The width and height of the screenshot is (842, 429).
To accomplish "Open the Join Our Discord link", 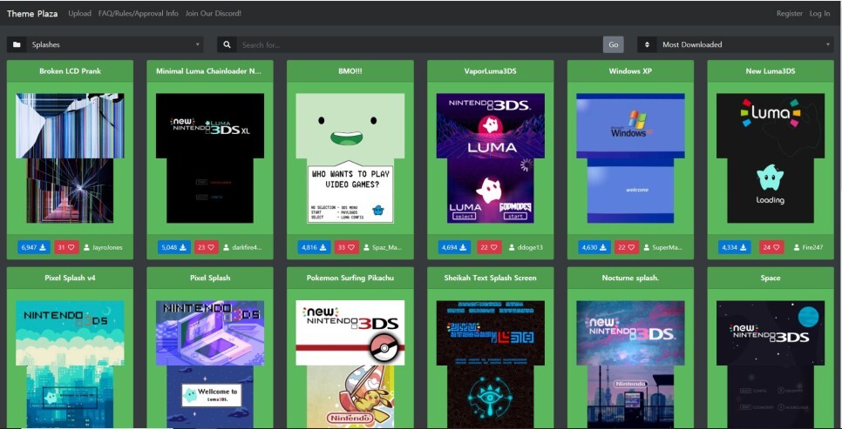I will pyautogui.click(x=214, y=13).
